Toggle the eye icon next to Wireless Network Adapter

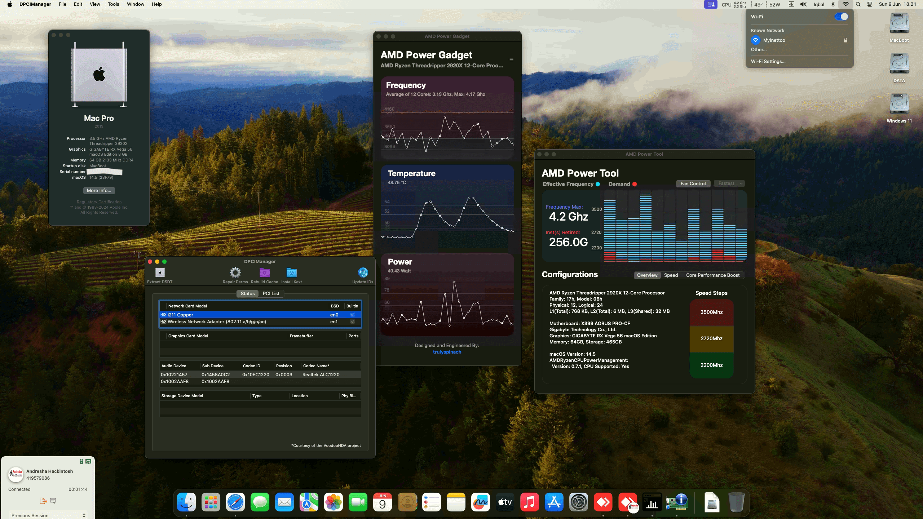[164, 321]
